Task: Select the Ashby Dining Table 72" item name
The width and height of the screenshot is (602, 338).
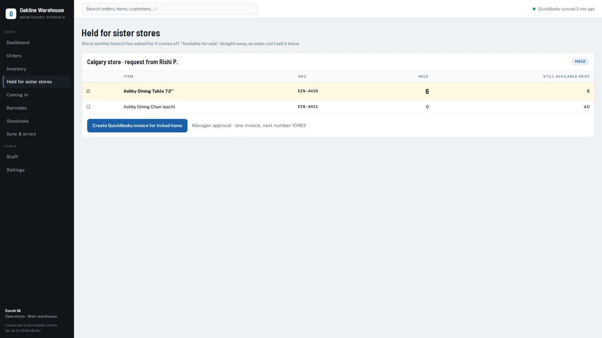Action: (x=148, y=91)
